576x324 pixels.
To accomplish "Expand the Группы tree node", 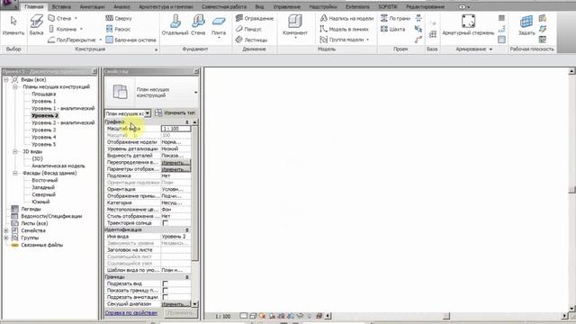I will click(x=6, y=238).
